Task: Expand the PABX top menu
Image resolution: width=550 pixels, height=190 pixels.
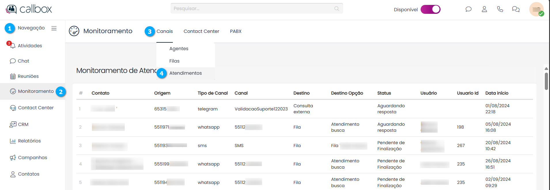Action: [235, 31]
